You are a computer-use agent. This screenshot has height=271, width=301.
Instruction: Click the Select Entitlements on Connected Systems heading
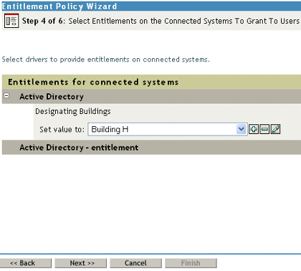(x=184, y=21)
